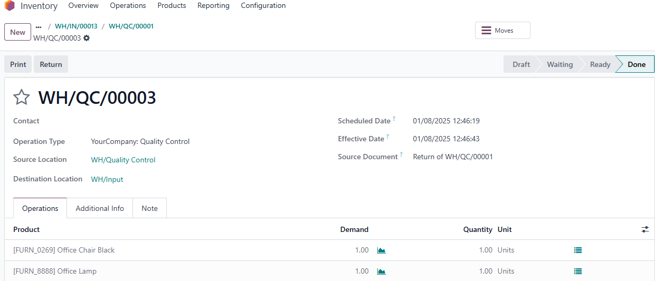This screenshot has height=281, width=655.
Task: Open forecast chart icon for Office Chair Black
Action: [x=381, y=250]
